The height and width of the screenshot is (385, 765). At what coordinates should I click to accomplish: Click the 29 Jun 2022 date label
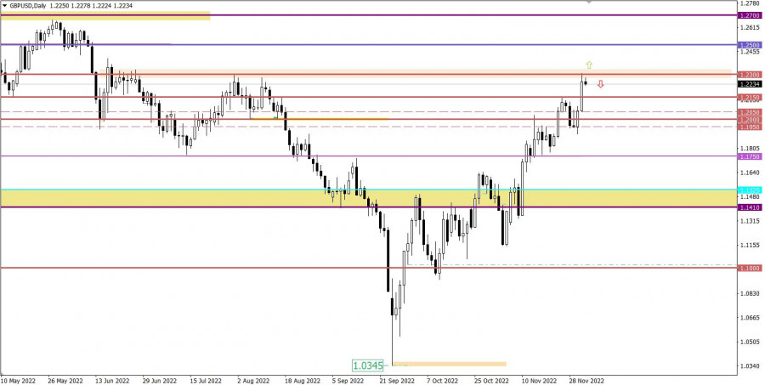[x=160, y=380]
